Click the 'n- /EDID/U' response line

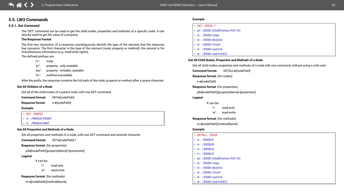click(x=204, y=149)
